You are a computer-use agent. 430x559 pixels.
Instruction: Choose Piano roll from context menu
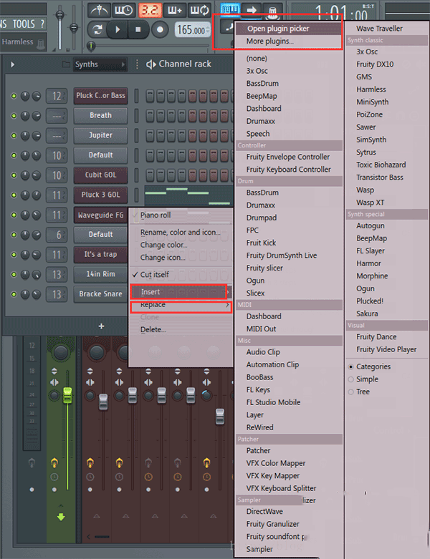click(156, 215)
